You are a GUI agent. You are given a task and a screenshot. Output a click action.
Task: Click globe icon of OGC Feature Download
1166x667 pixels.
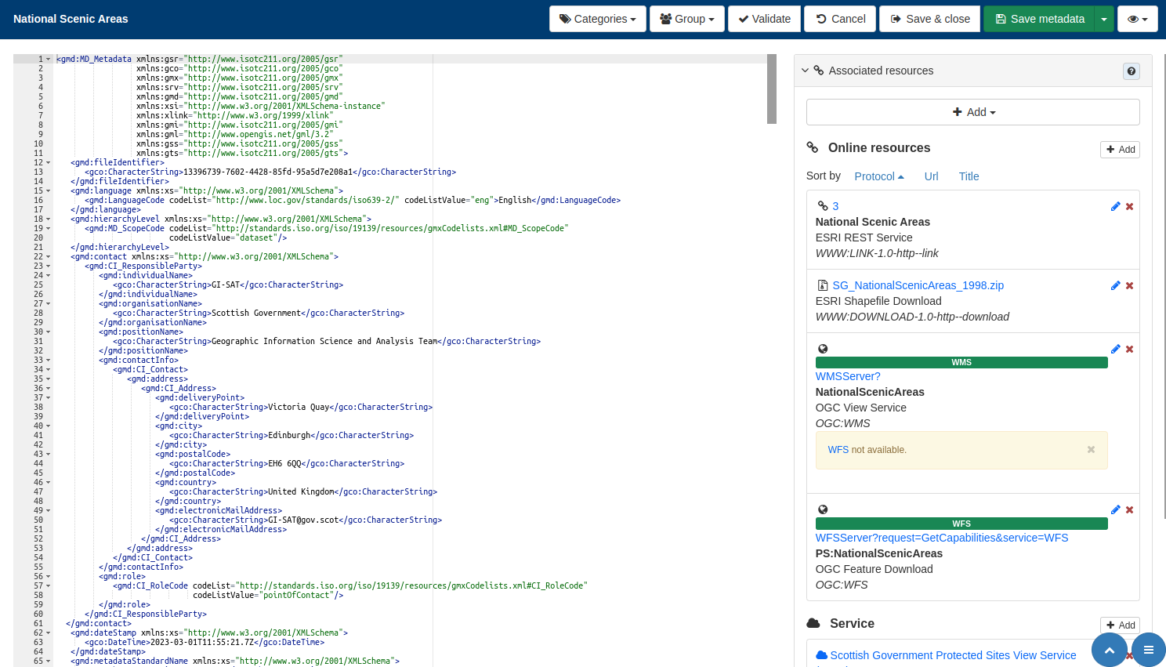[x=823, y=509]
